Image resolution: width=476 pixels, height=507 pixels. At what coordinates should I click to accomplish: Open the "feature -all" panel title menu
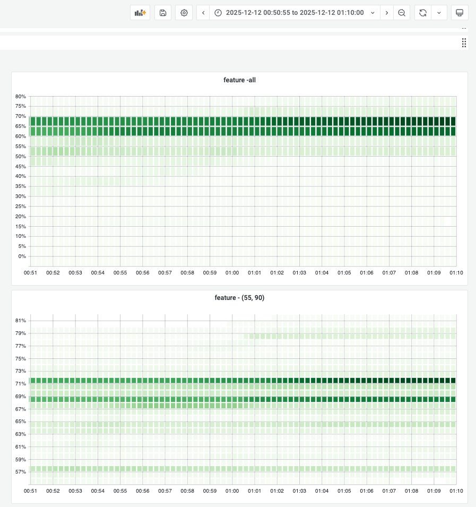[239, 80]
